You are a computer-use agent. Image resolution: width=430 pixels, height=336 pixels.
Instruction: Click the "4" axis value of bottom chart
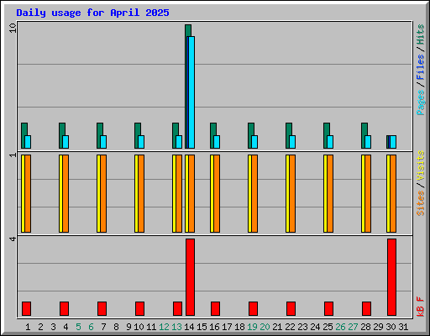tap(13, 239)
